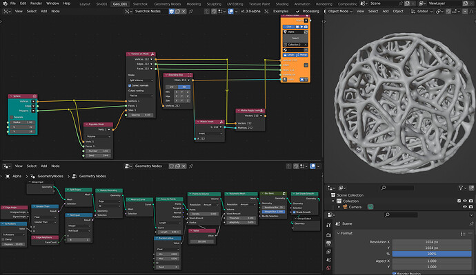The width and height of the screenshot is (476, 275).
Task: Switch to the Modeling workspace tab
Action: coord(194,4)
